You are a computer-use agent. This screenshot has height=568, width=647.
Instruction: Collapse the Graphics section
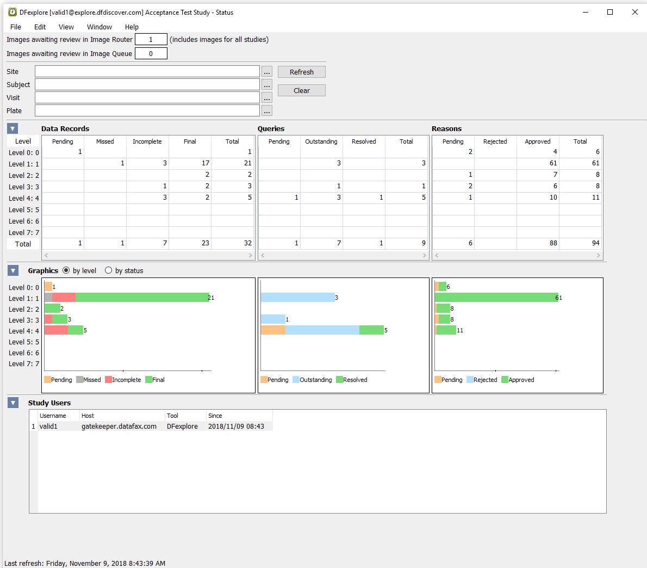(13, 270)
